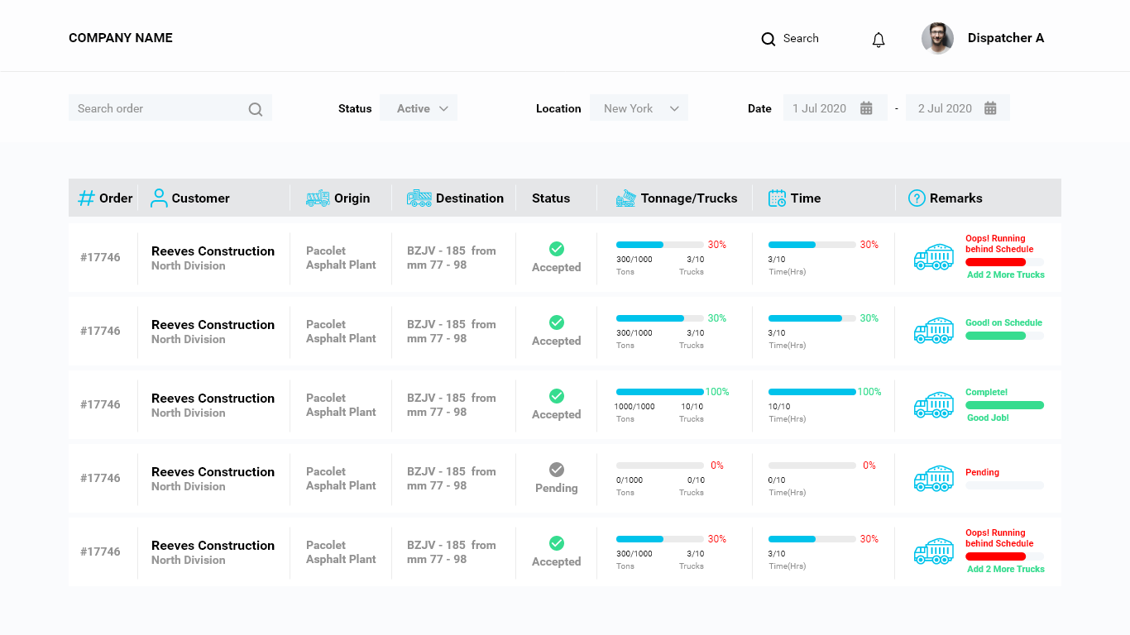Open the Location New York dropdown
The image size is (1130, 635).
(639, 108)
